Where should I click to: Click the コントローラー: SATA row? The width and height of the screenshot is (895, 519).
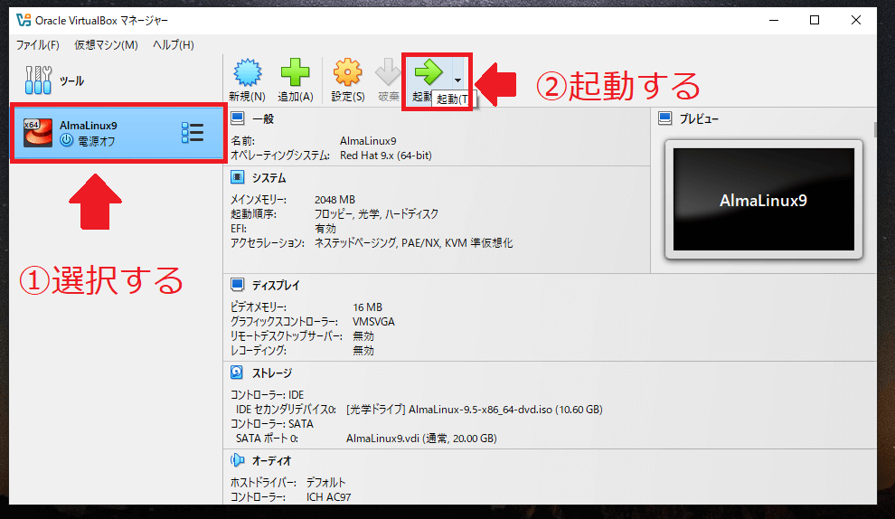[272, 424]
